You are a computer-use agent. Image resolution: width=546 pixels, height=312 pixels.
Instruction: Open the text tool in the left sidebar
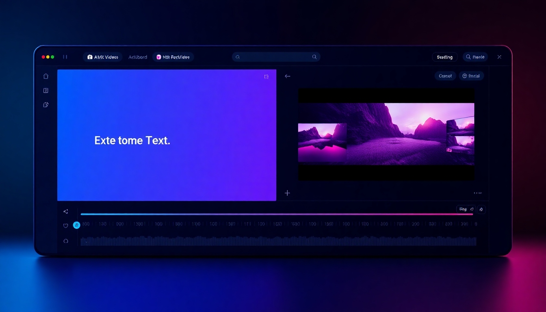click(46, 91)
